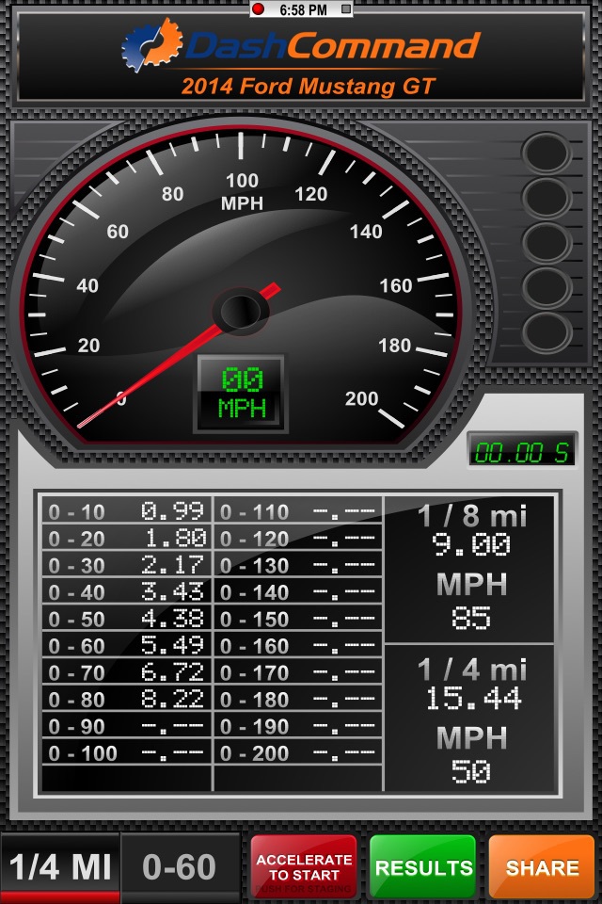Select the 0 - 70 time 6.72
Image resolution: width=602 pixels, height=904 pixels.
(x=172, y=672)
